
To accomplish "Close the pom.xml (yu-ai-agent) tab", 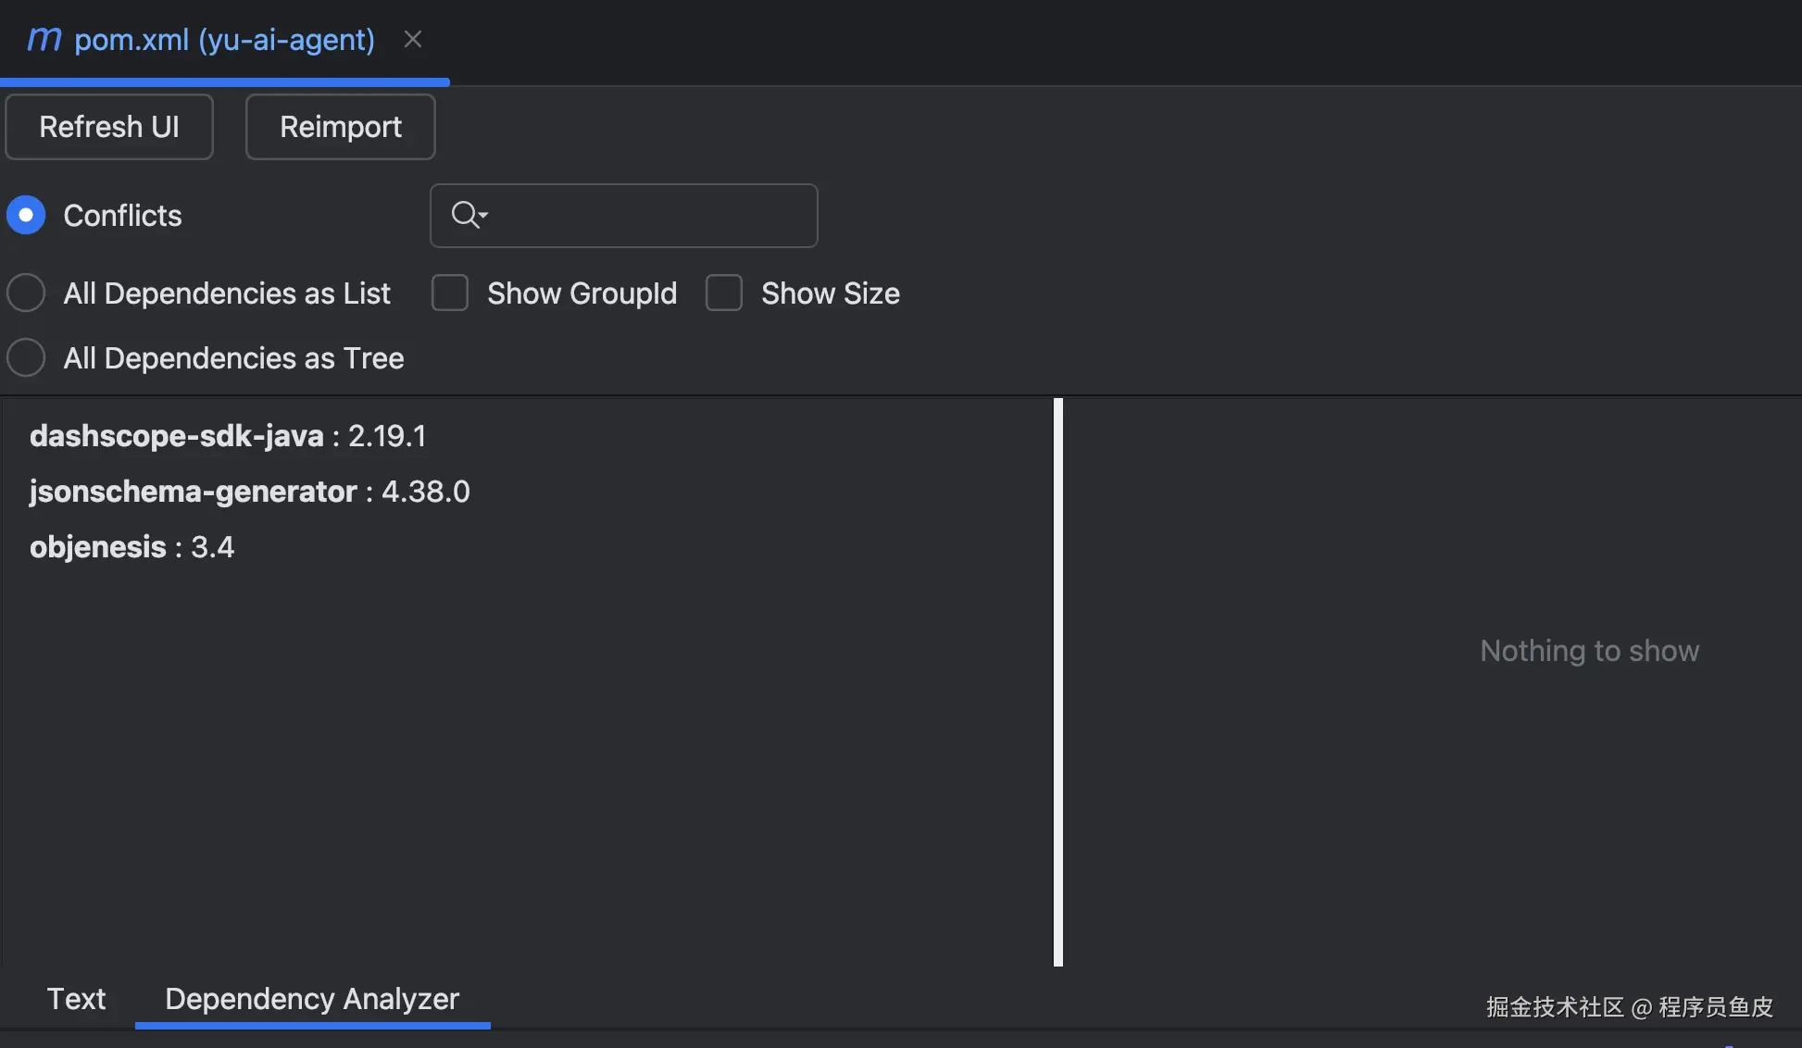I will coord(413,40).
